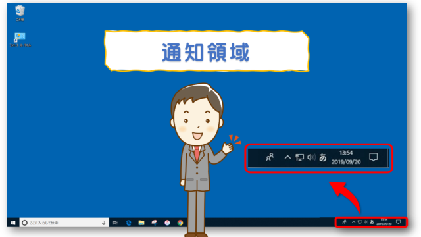Image resolution: width=421 pixels, height=237 pixels.
Task: Open File Explorer from the taskbar
Action: [141, 223]
